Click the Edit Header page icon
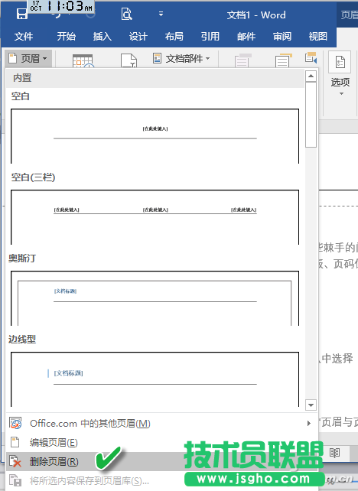 pos(15,443)
